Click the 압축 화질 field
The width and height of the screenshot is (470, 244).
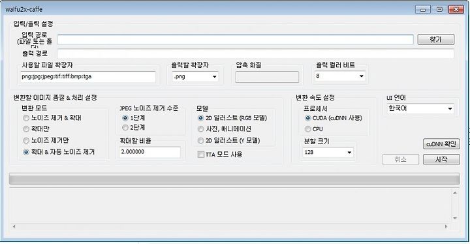(x=267, y=77)
